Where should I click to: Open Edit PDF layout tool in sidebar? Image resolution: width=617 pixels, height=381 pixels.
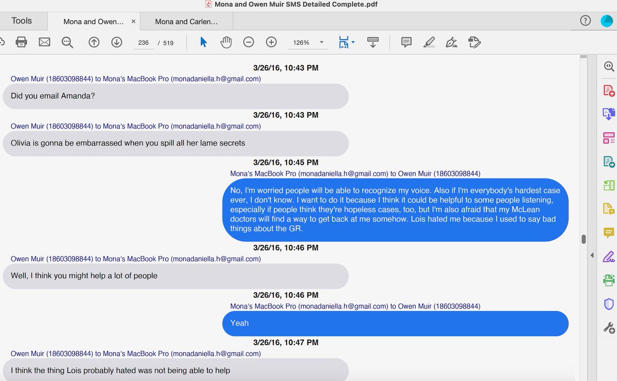click(609, 138)
